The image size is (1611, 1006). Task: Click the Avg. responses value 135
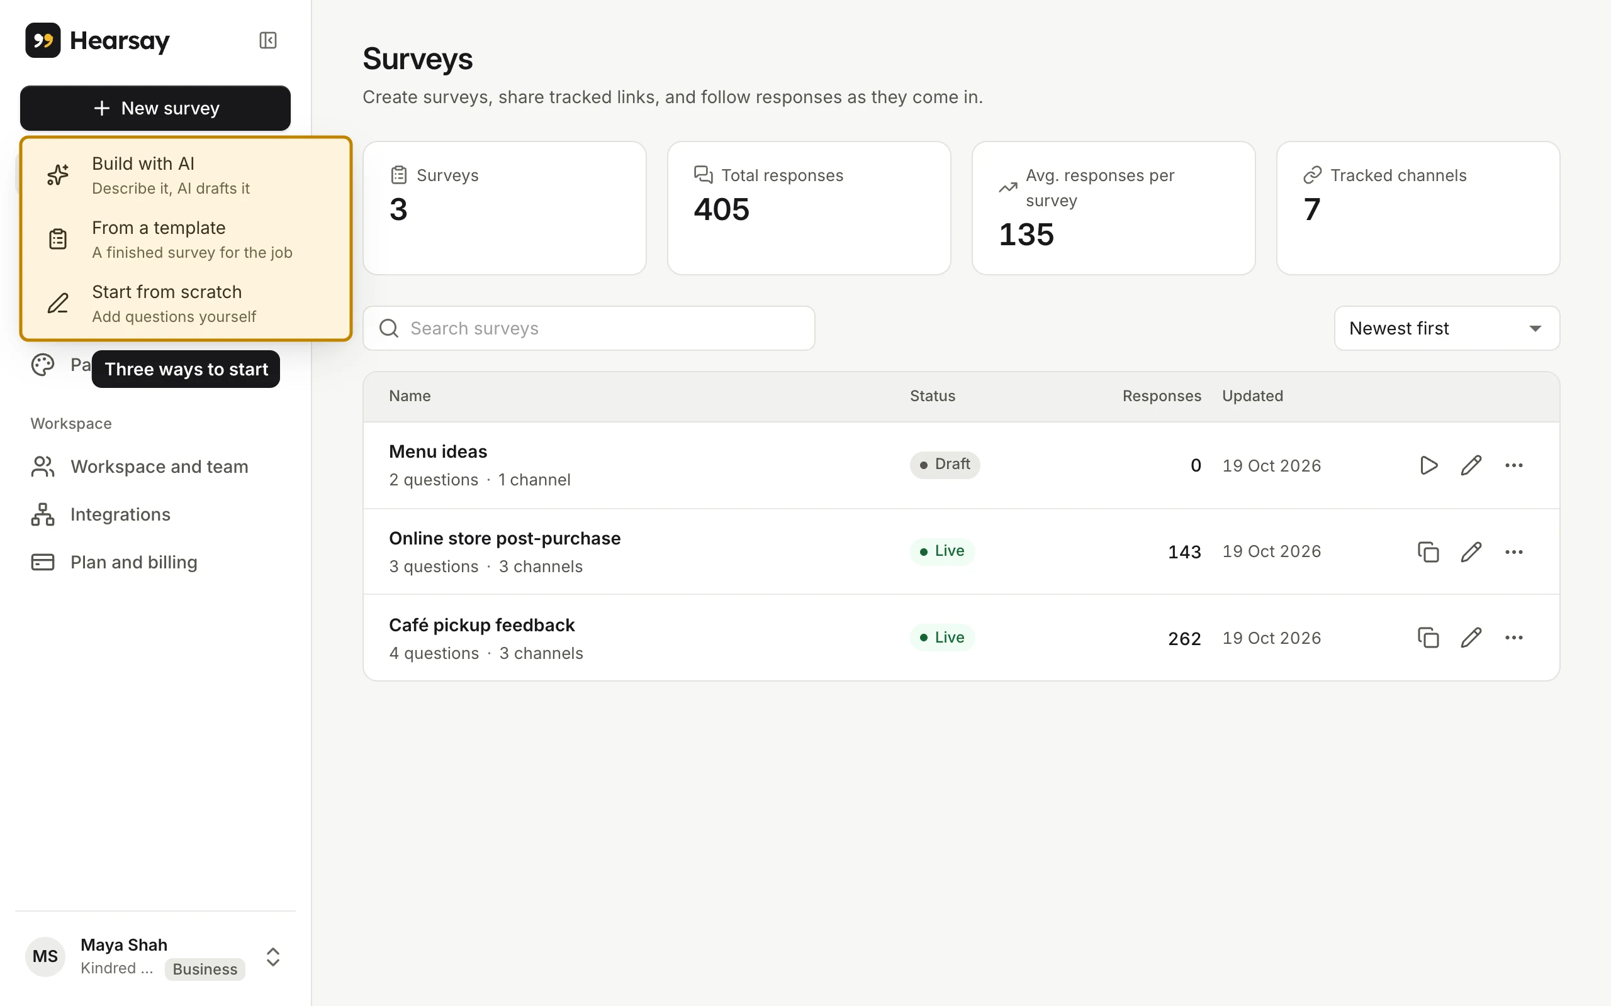click(x=1026, y=235)
